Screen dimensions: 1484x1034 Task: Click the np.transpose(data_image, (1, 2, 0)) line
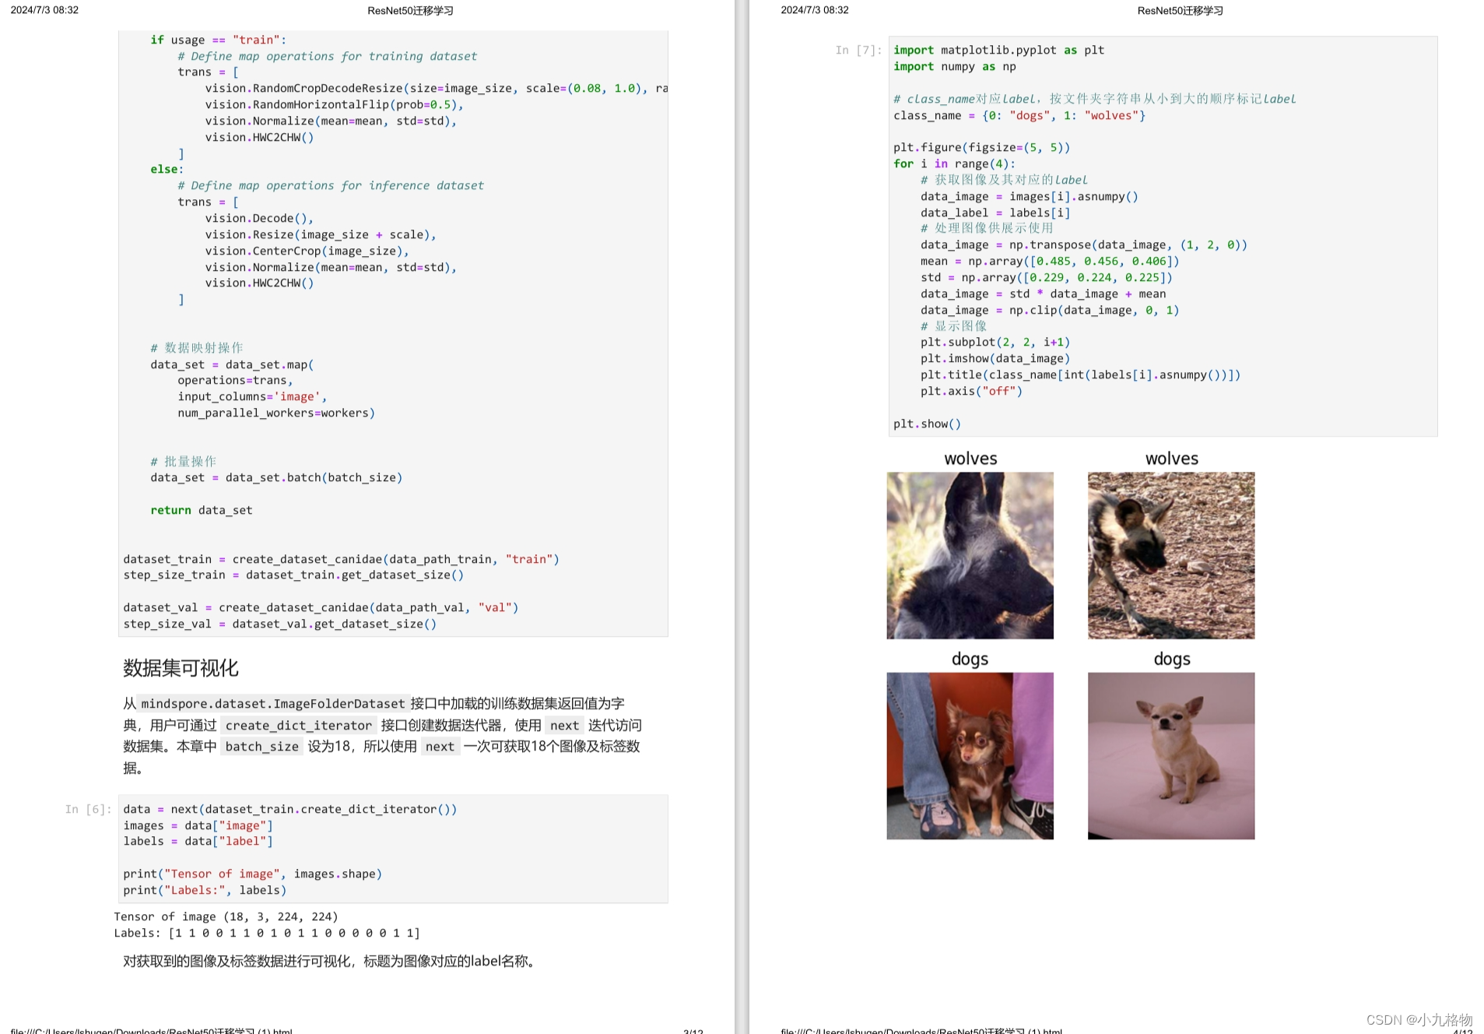tap(1084, 244)
